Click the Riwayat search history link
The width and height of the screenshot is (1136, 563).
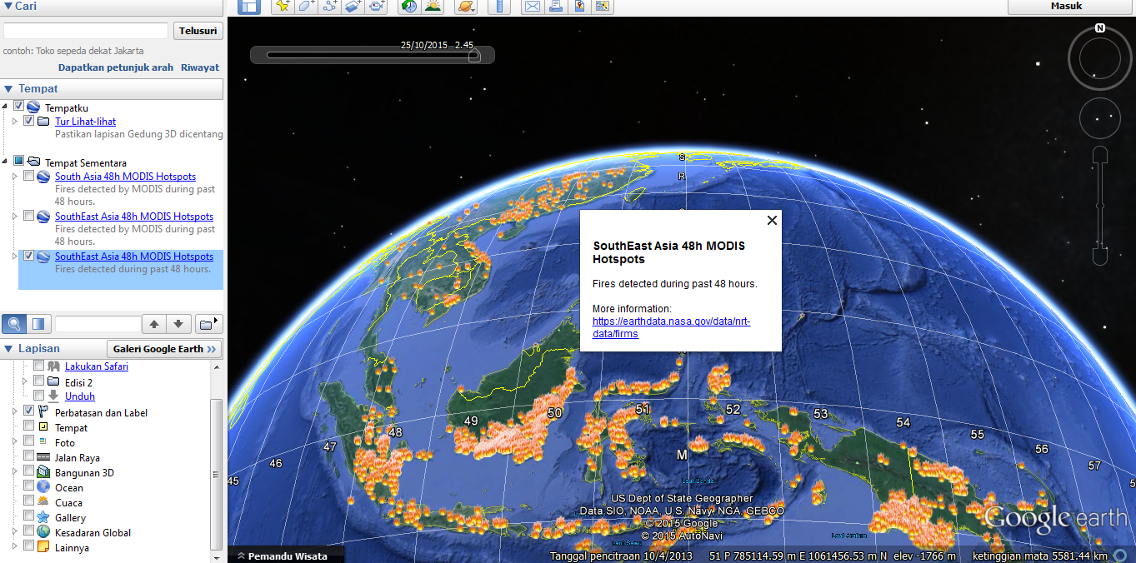pyautogui.click(x=200, y=67)
